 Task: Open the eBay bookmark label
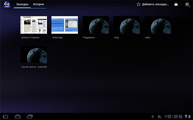coord(147,37)
